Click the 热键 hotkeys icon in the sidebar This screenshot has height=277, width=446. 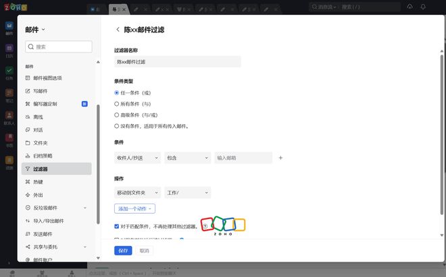pos(28,182)
